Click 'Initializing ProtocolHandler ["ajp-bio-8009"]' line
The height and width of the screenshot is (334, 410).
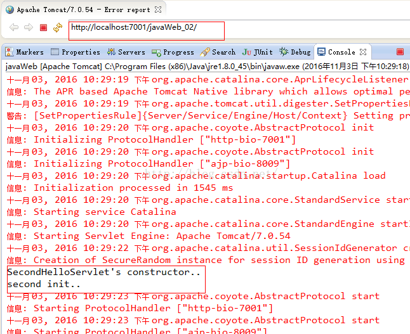(x=149, y=164)
